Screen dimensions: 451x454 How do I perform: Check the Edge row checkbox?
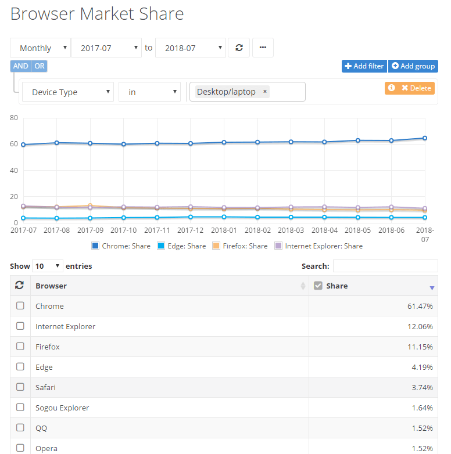pyautogui.click(x=20, y=366)
